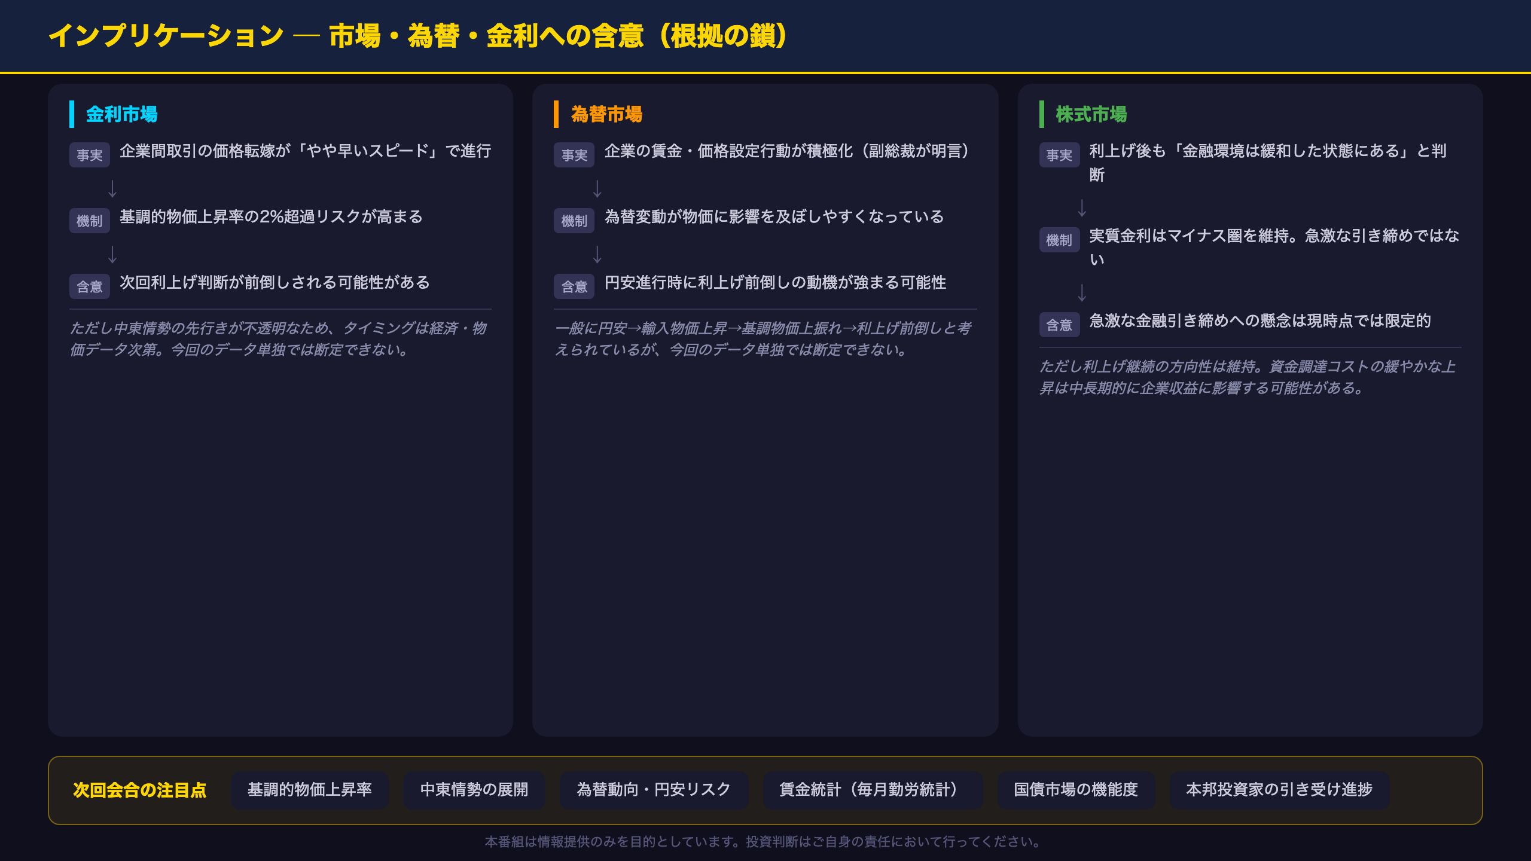Click the 含意 badge in the 金利市場 card
The width and height of the screenshot is (1531, 861).
pyautogui.click(x=90, y=286)
